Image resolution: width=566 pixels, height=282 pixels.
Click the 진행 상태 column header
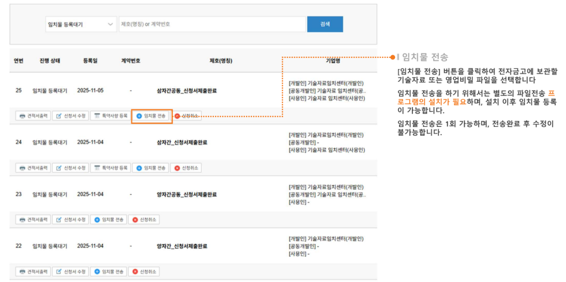point(50,61)
